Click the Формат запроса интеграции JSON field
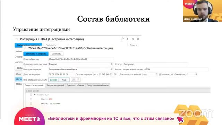Screen dimensions: 222x125 coord(176,69)
